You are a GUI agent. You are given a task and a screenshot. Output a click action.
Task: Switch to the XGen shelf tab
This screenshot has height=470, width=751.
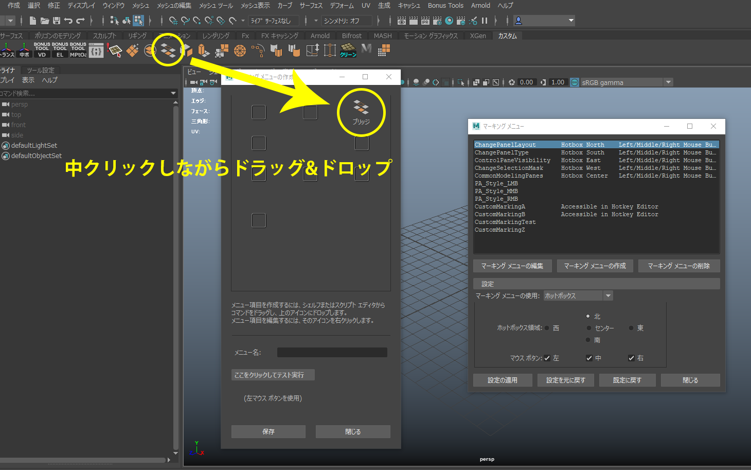tap(478, 36)
